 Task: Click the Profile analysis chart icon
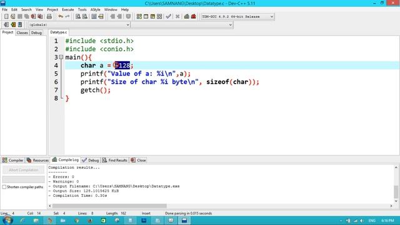187,16
